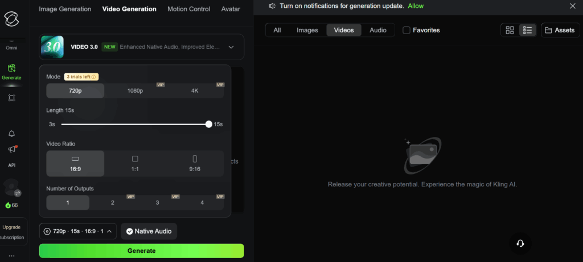The image size is (583, 262).
Task: Click the green credits flame showing 66
Action: click(11, 205)
